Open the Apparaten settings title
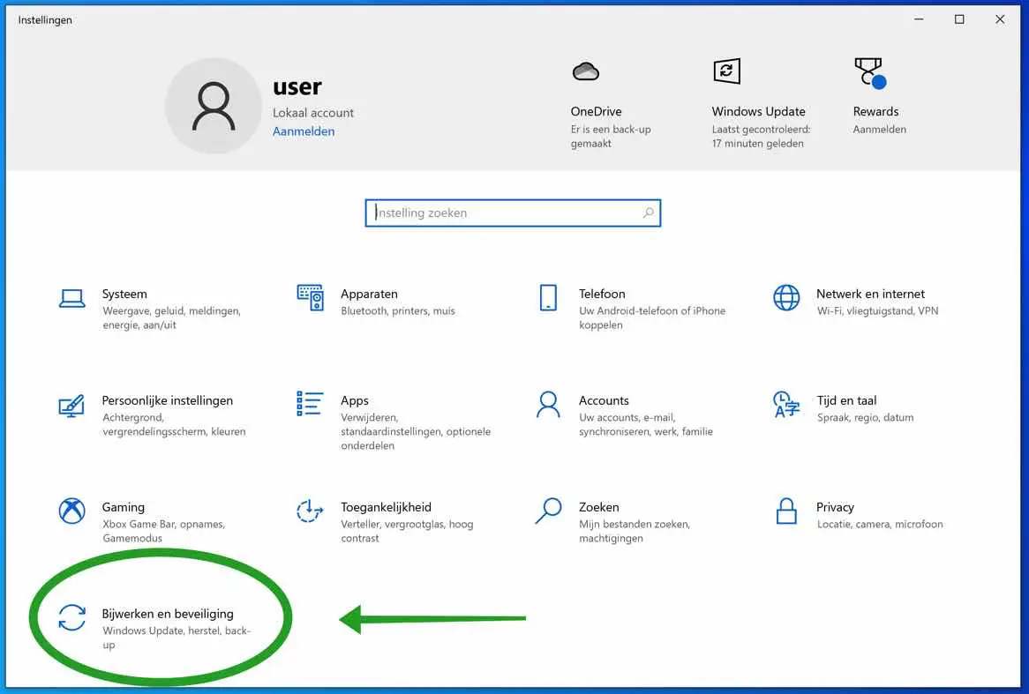 pos(369,294)
